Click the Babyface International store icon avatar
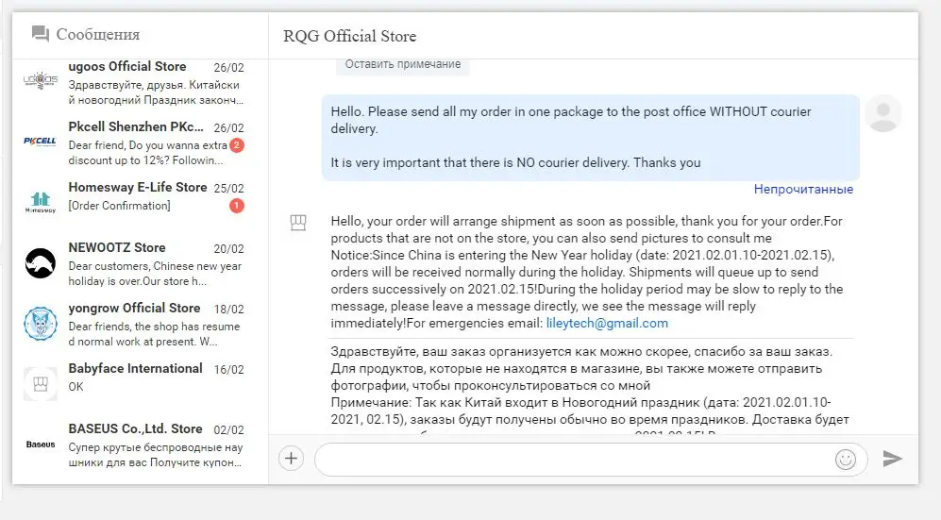 pyautogui.click(x=41, y=384)
